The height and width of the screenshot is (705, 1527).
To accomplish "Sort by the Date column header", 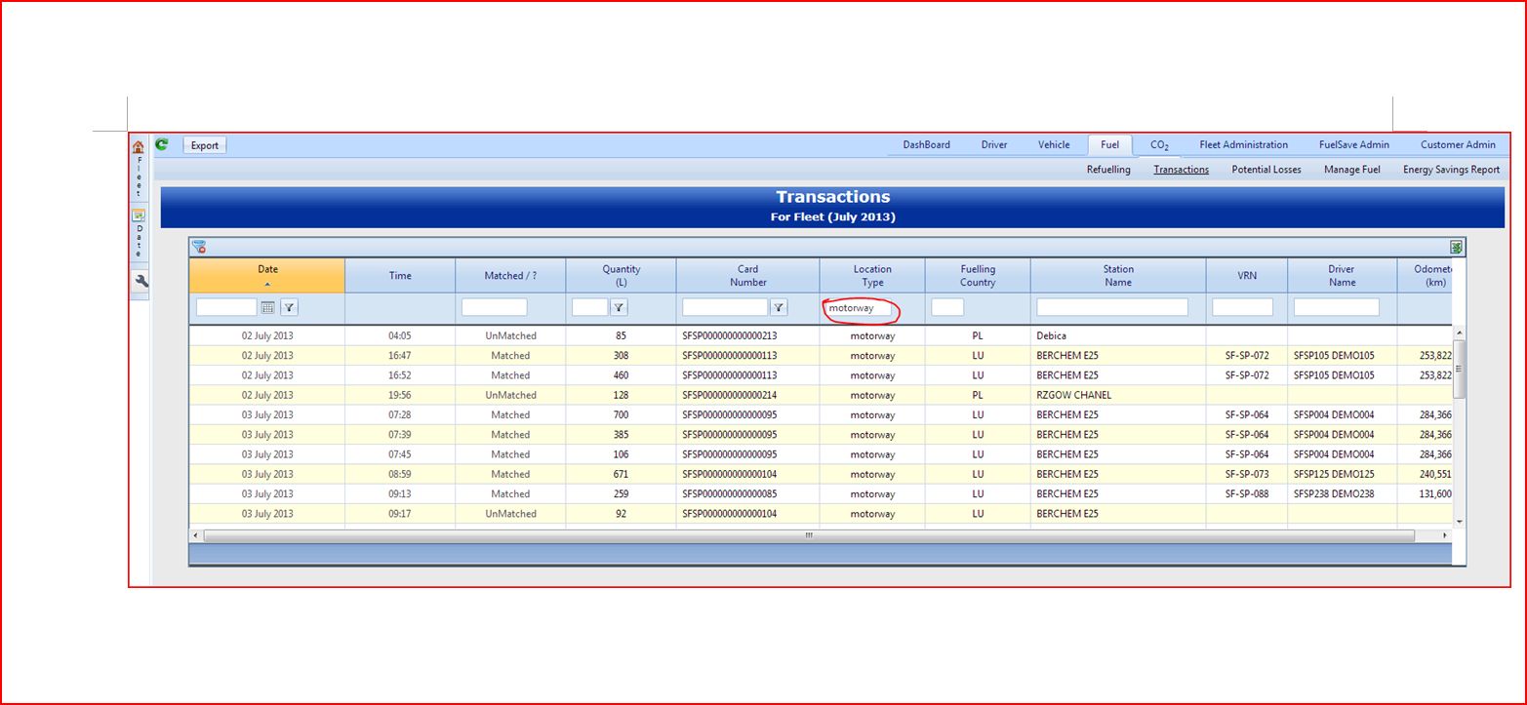I will 267,275.
